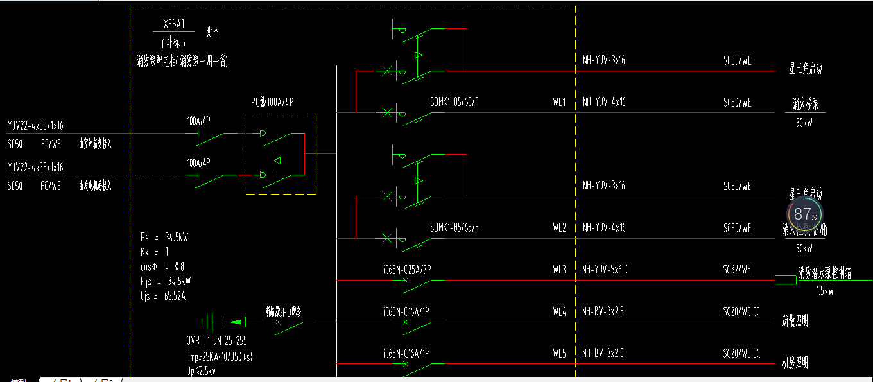Select the WL3 circuit number
The height and width of the screenshot is (382, 873).
coord(560,270)
